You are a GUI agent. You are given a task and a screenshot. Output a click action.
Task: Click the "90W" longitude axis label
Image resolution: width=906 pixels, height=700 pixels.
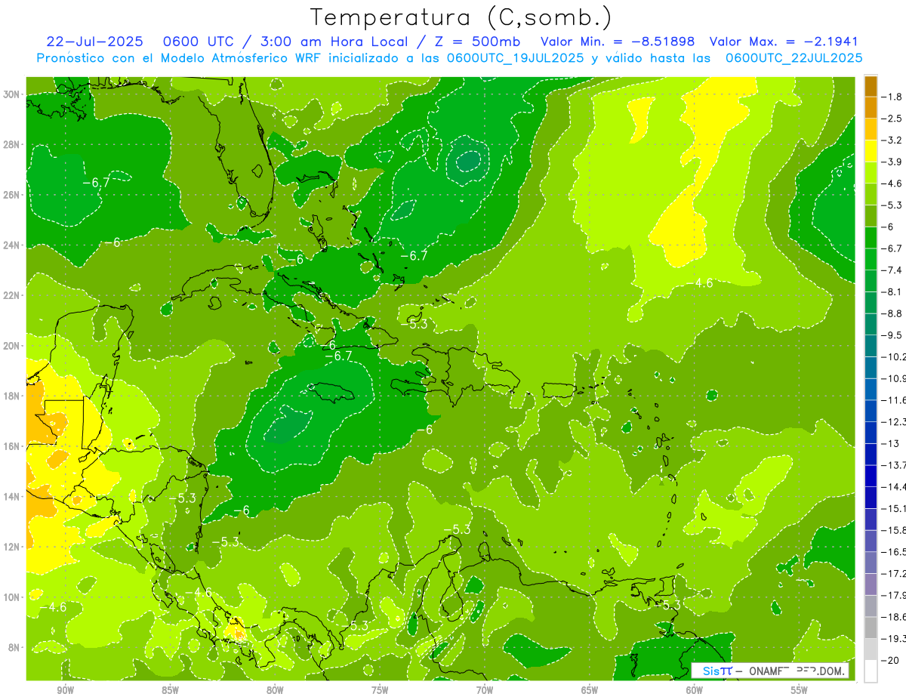coord(65,690)
